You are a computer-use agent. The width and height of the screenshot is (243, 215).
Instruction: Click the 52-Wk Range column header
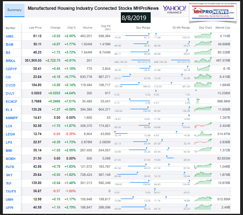pyautogui.click(x=181, y=28)
